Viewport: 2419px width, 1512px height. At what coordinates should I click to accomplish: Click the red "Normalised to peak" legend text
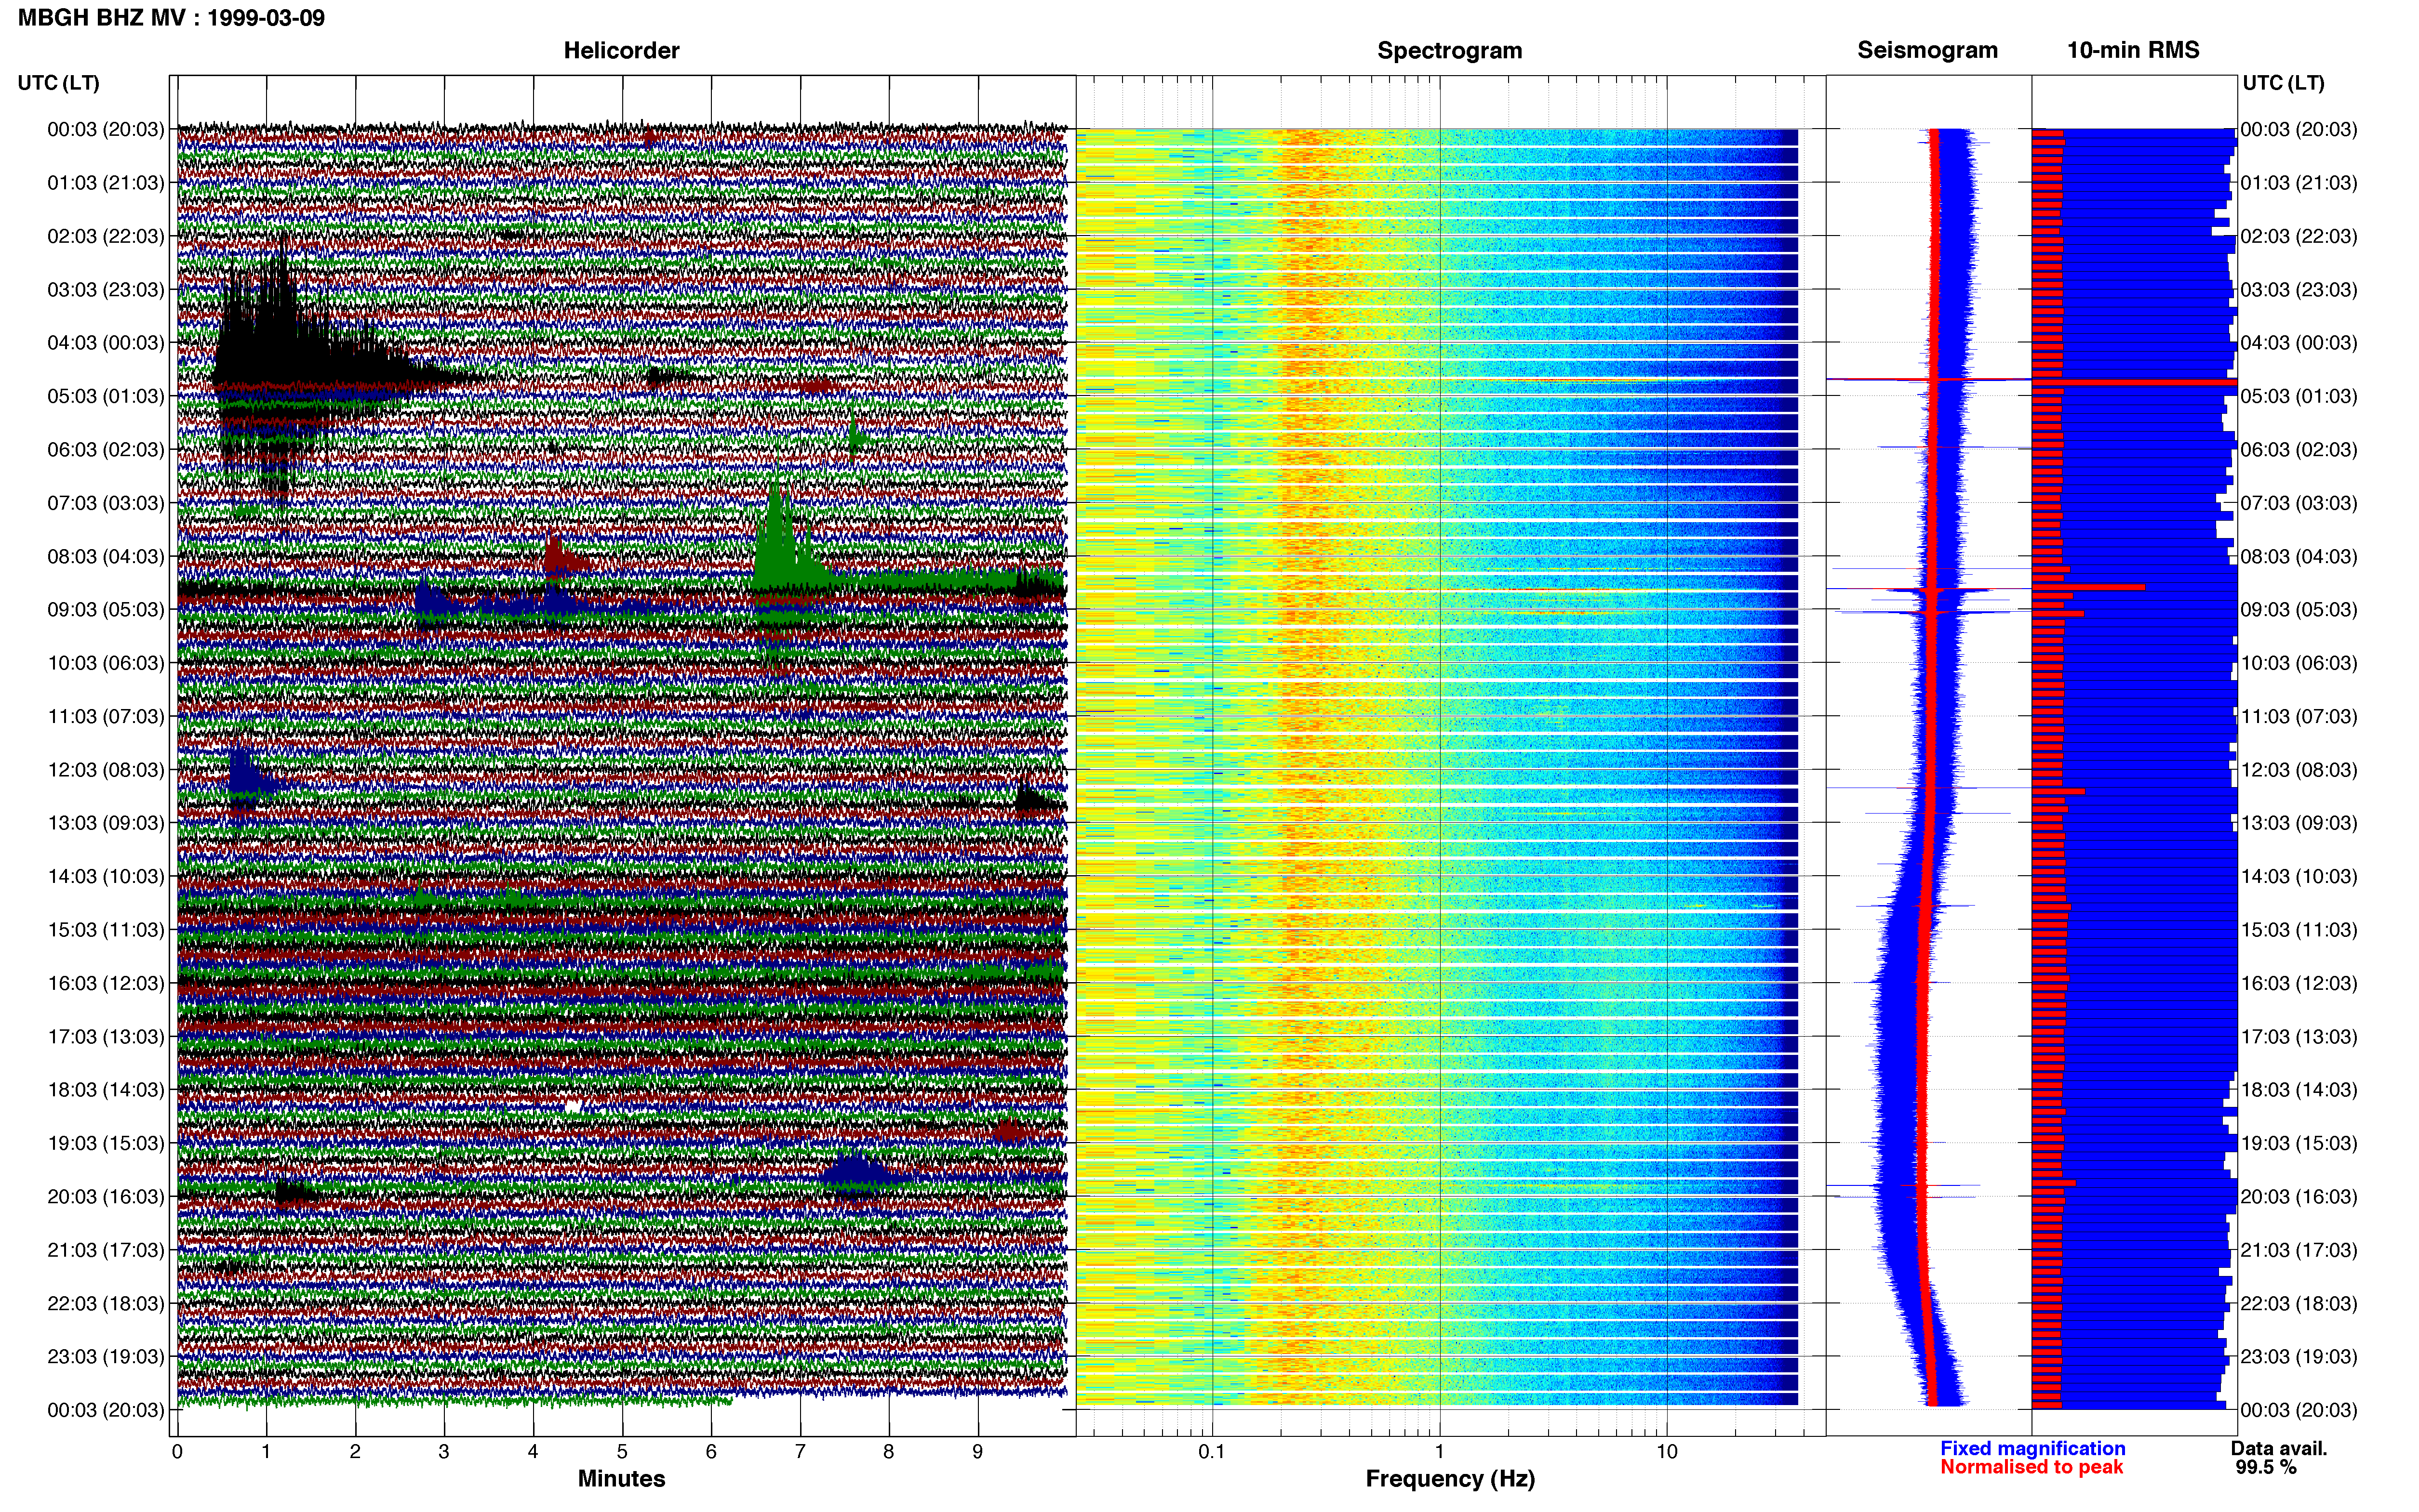tap(2031, 1467)
